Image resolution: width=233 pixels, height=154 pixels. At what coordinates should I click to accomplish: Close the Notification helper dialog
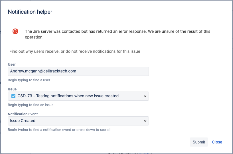pyautogui.click(x=217, y=142)
